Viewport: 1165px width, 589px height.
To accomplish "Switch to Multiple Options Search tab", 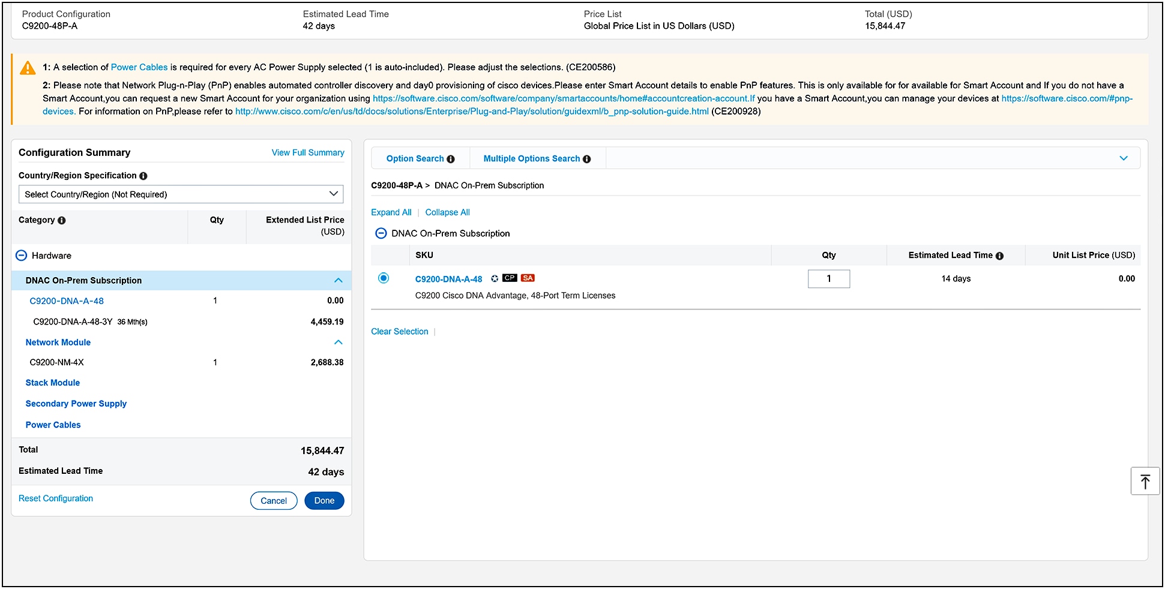I will click(x=532, y=159).
